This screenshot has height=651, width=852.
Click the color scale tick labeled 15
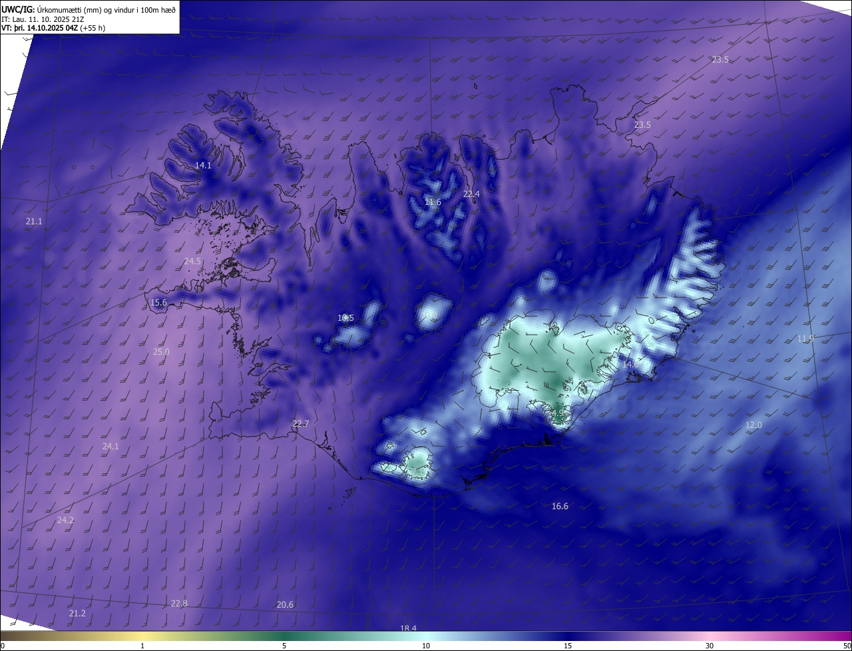point(568,646)
